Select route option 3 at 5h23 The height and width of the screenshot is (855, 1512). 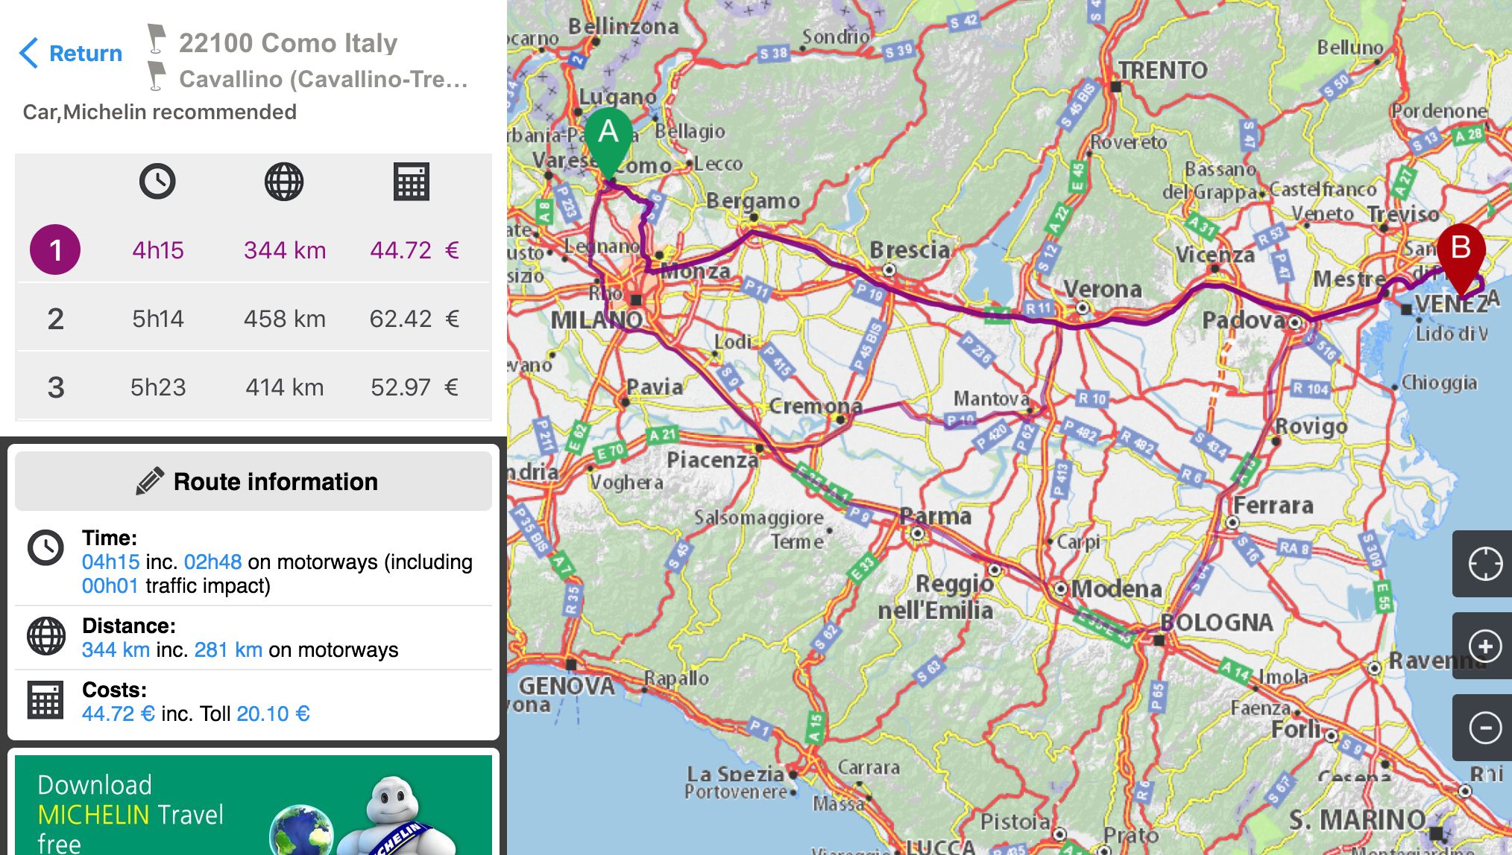(253, 387)
